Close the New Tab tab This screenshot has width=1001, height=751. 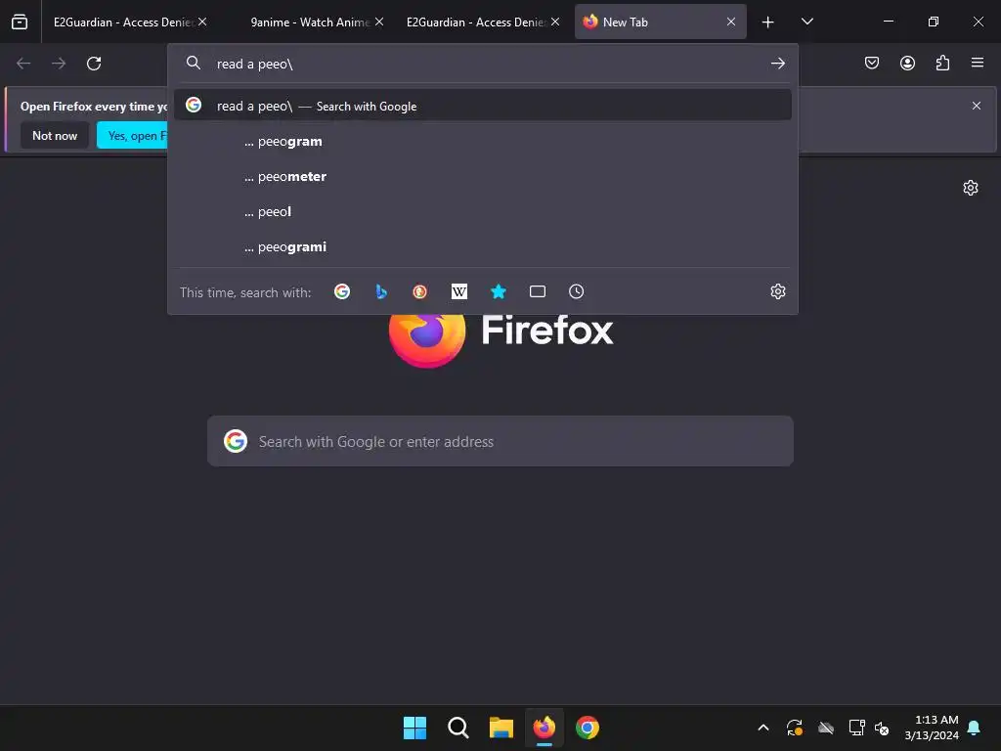click(x=731, y=22)
